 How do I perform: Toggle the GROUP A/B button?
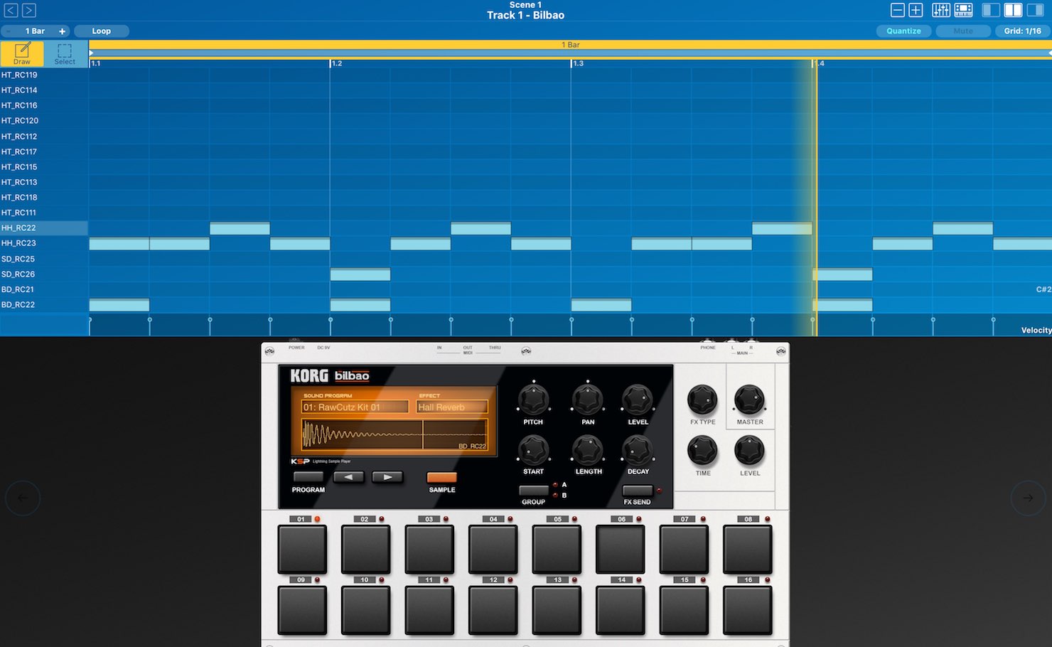coord(533,491)
